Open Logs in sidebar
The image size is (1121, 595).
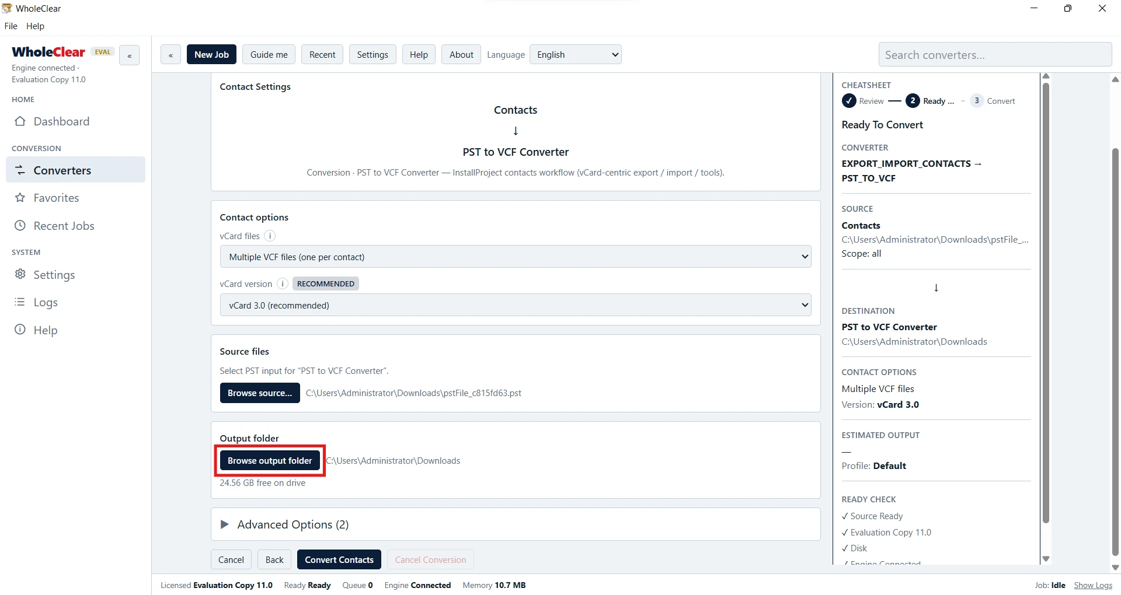pos(75,302)
